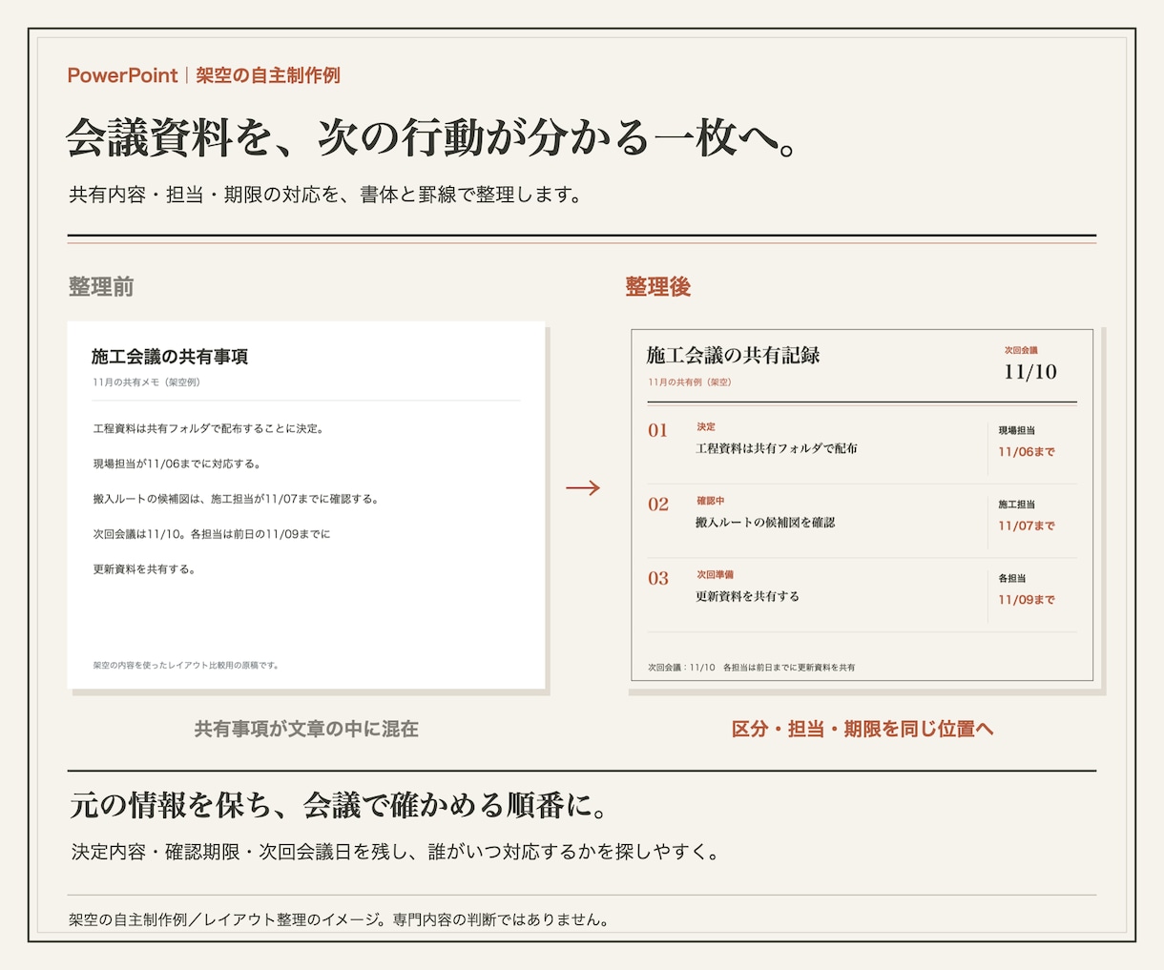Viewport: 1164px width, 970px height.
Task: Click the small red "次回会議" label above the date
Action: [x=1021, y=350]
